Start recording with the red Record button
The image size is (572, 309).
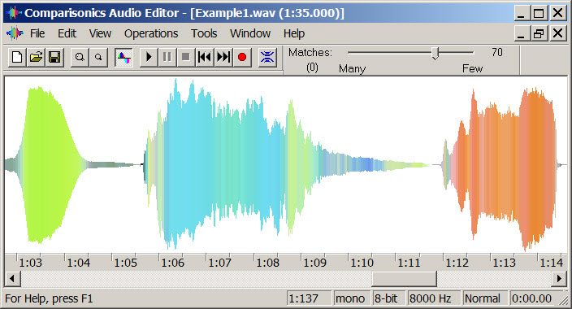click(x=242, y=58)
